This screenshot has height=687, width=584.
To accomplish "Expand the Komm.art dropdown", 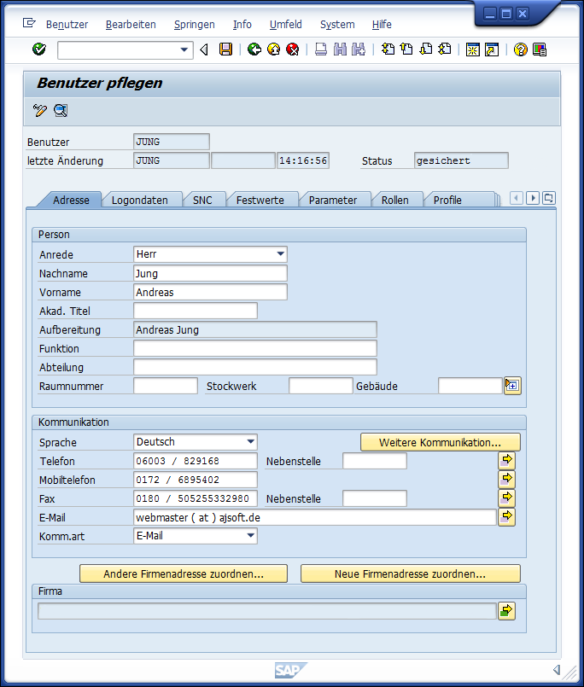I will point(250,536).
